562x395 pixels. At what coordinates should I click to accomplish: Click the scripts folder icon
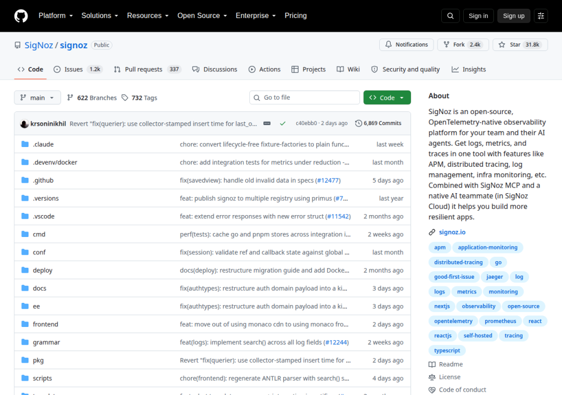tap(25, 378)
